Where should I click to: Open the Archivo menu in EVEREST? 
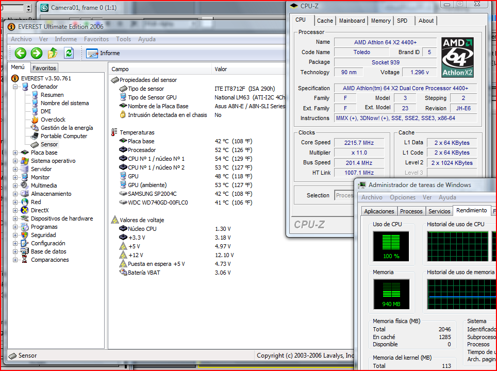click(x=21, y=39)
